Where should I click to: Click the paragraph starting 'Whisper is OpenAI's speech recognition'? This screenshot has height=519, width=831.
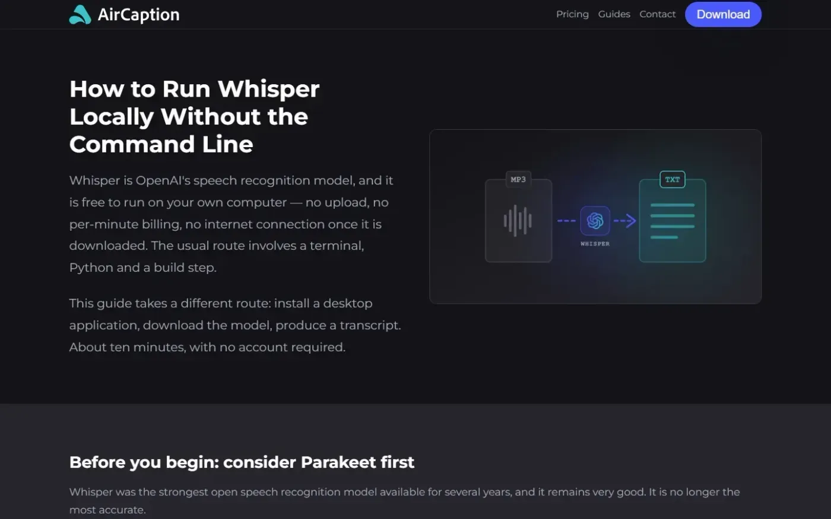(231, 224)
